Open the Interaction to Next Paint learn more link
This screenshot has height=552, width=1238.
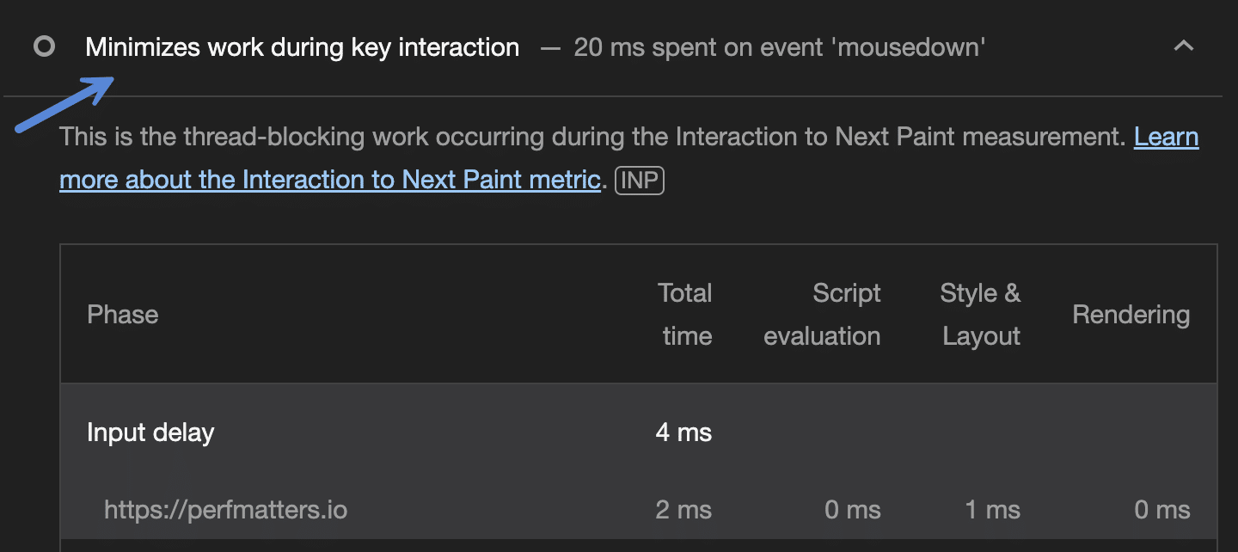click(329, 180)
